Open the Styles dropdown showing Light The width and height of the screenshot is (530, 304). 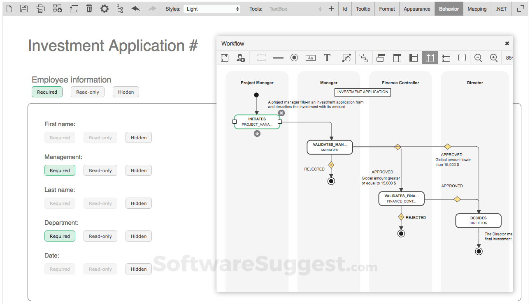tap(212, 8)
